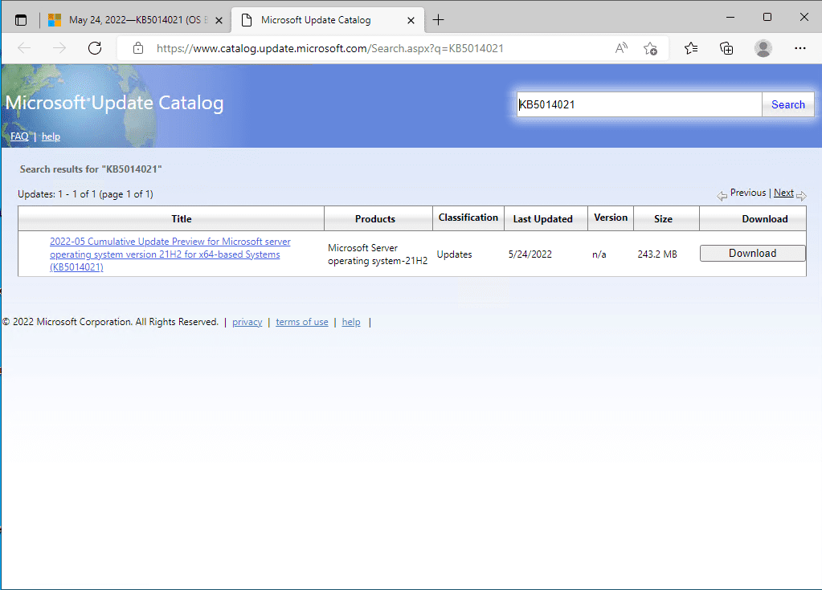
Task: Open the privacy link in footer
Action: (247, 322)
